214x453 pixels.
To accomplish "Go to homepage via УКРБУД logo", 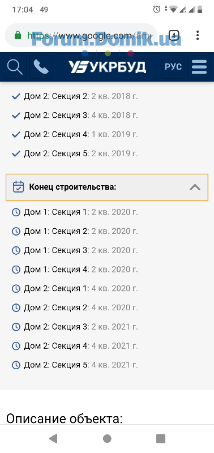I will pyautogui.click(x=107, y=67).
